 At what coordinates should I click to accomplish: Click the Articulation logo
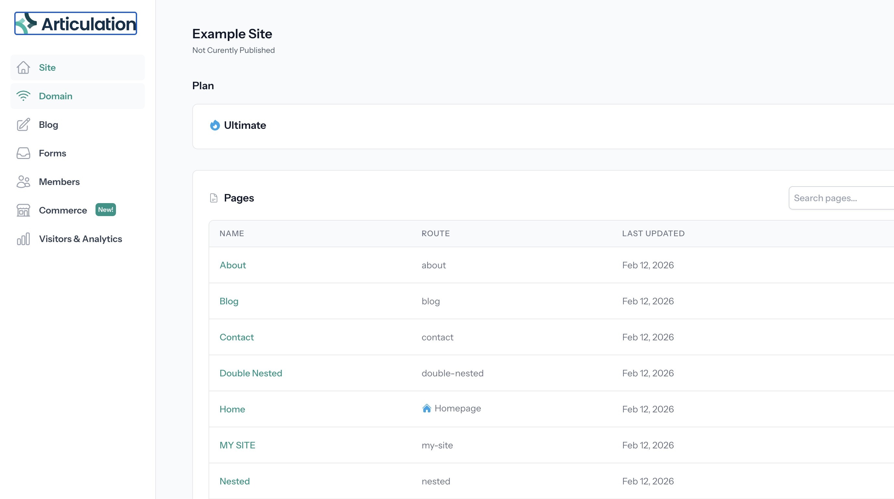pos(76,24)
